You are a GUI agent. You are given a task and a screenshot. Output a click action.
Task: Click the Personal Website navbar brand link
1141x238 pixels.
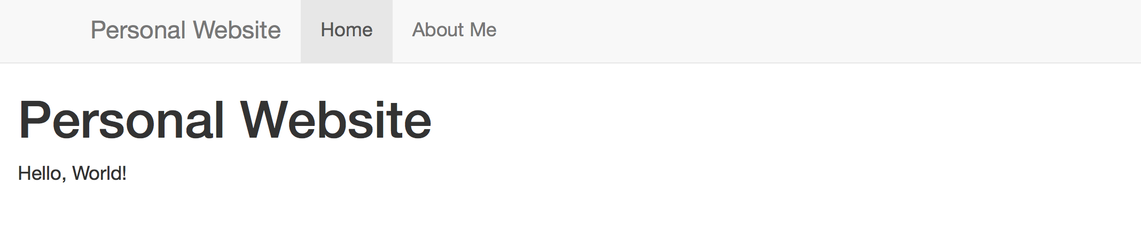[x=185, y=30]
